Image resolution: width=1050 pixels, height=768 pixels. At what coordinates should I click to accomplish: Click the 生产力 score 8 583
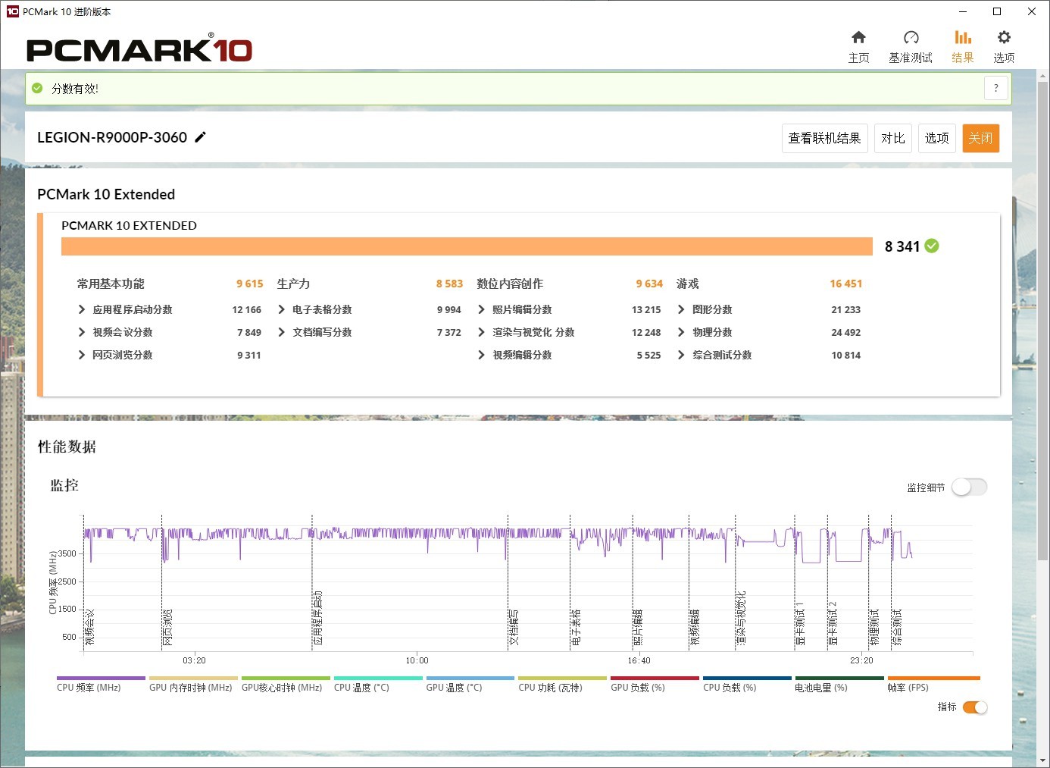(x=449, y=284)
